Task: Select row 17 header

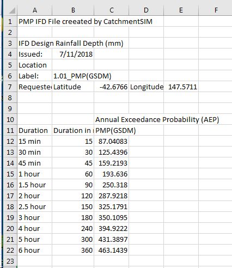Action: tap(10, 196)
